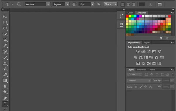Screen dimensions: 176x111
Task: Create warped text button
Action: [150, 4]
